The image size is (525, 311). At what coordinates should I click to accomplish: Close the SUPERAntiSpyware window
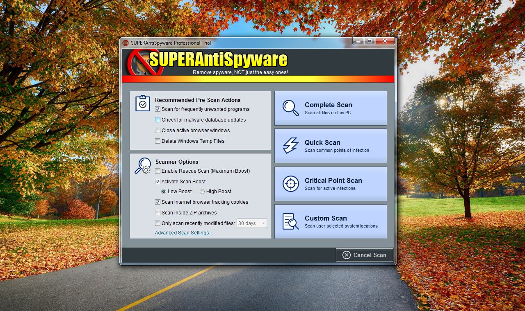pyautogui.click(x=385, y=41)
